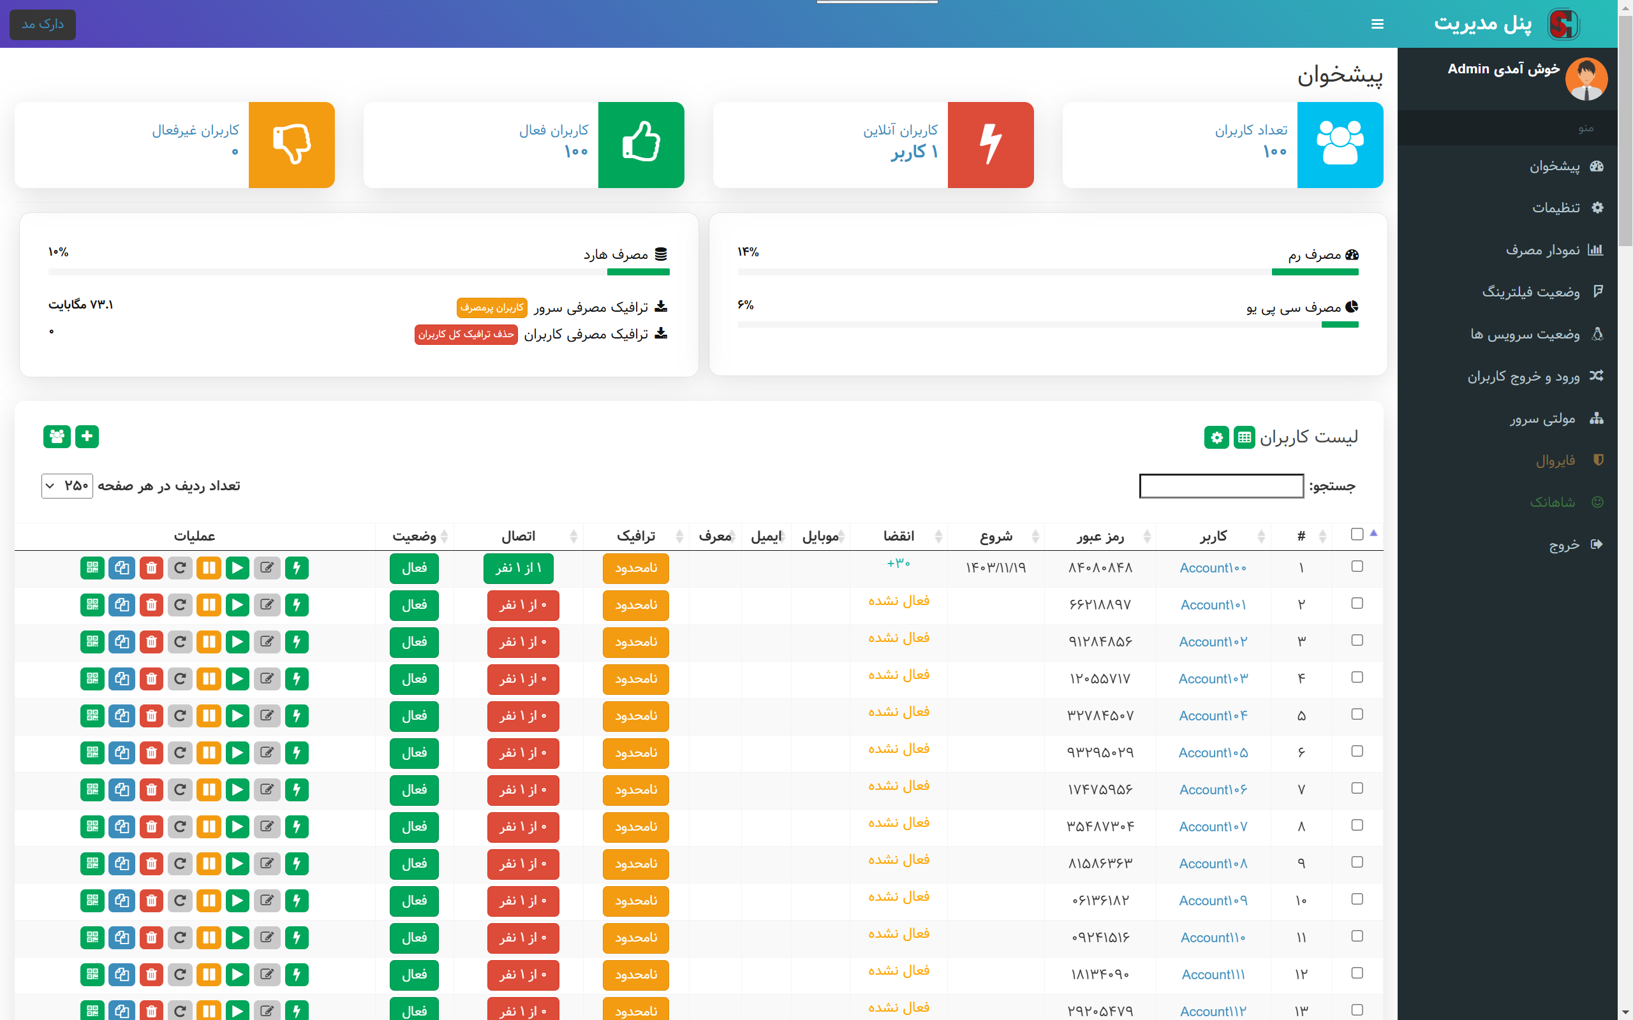Click the green play icon for Account103

point(237,679)
